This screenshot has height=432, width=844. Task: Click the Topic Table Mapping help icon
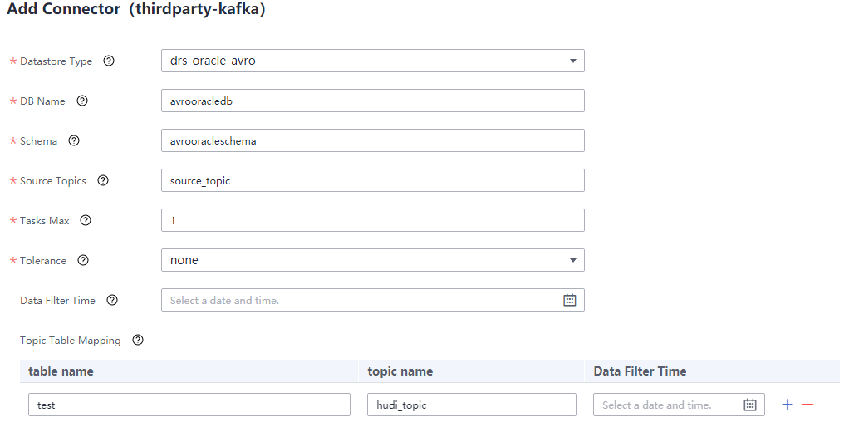pos(138,341)
